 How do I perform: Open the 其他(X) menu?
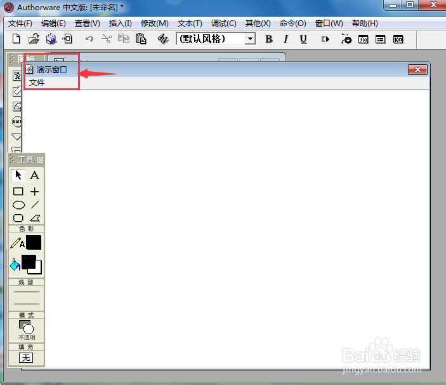click(x=258, y=24)
